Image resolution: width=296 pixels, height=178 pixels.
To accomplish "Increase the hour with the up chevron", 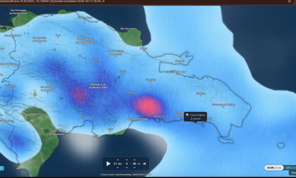I will [127, 159].
